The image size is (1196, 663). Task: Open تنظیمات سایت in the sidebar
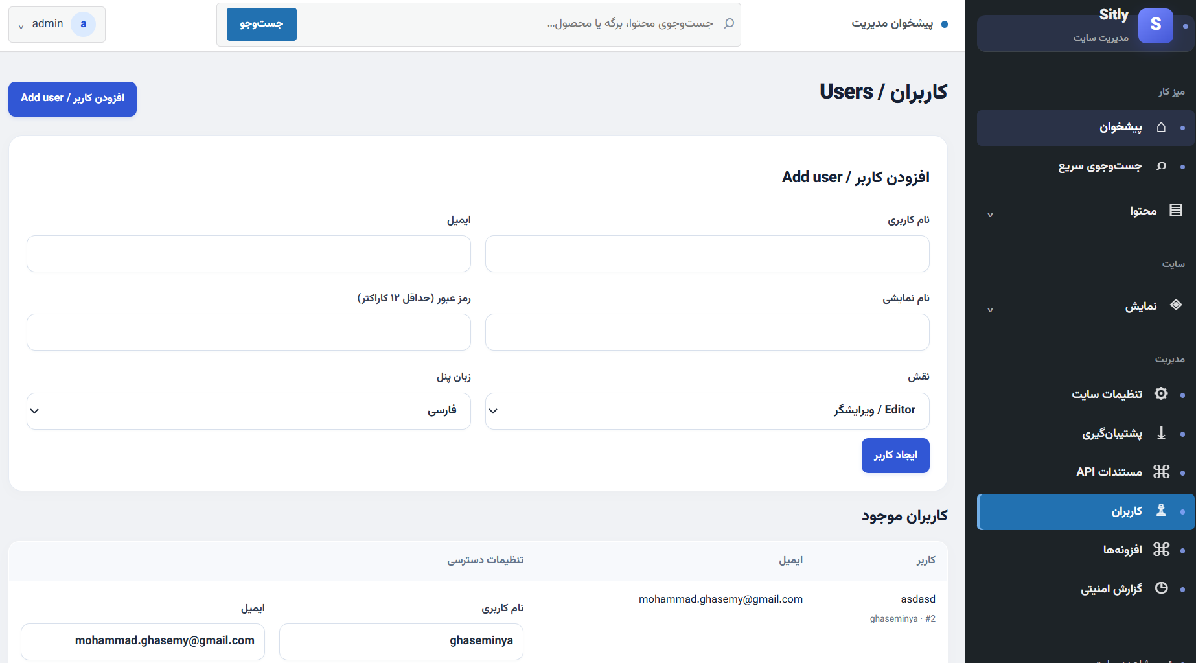tap(1085, 394)
